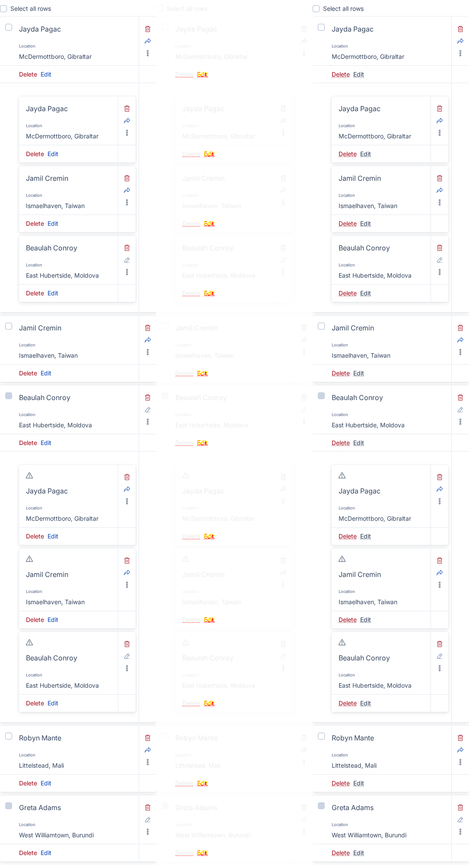
Task: Click the pencil edit icon on the Greta Adams row, left panel
Action: point(148,820)
